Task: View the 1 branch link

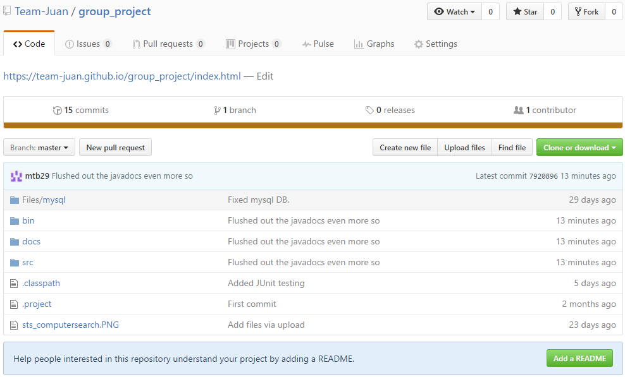Action: (x=235, y=111)
